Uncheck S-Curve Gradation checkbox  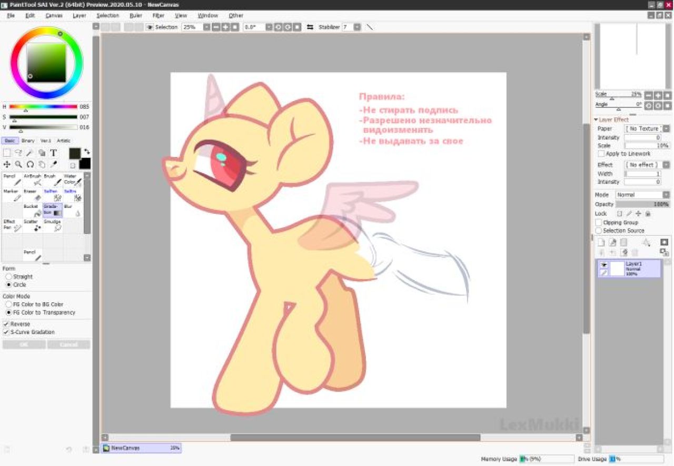click(x=6, y=332)
